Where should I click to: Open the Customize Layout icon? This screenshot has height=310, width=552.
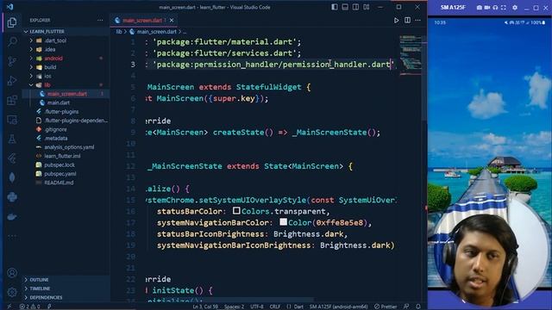[x=367, y=7]
